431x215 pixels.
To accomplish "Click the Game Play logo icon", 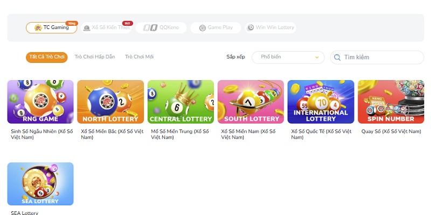I will [203, 28].
